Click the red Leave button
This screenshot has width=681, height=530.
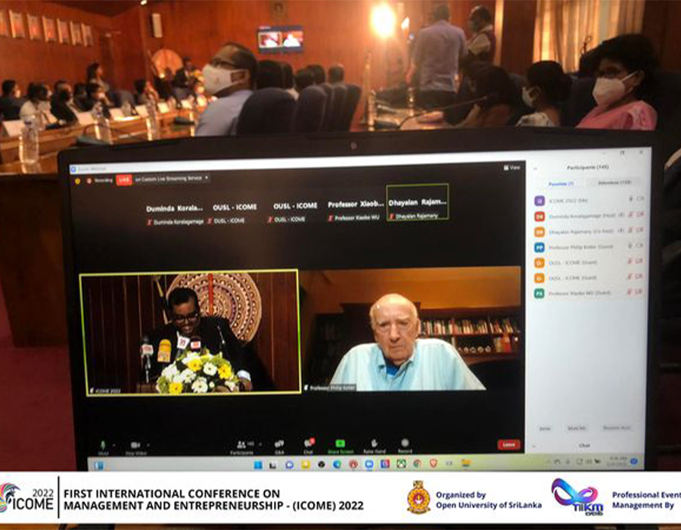pyautogui.click(x=508, y=445)
